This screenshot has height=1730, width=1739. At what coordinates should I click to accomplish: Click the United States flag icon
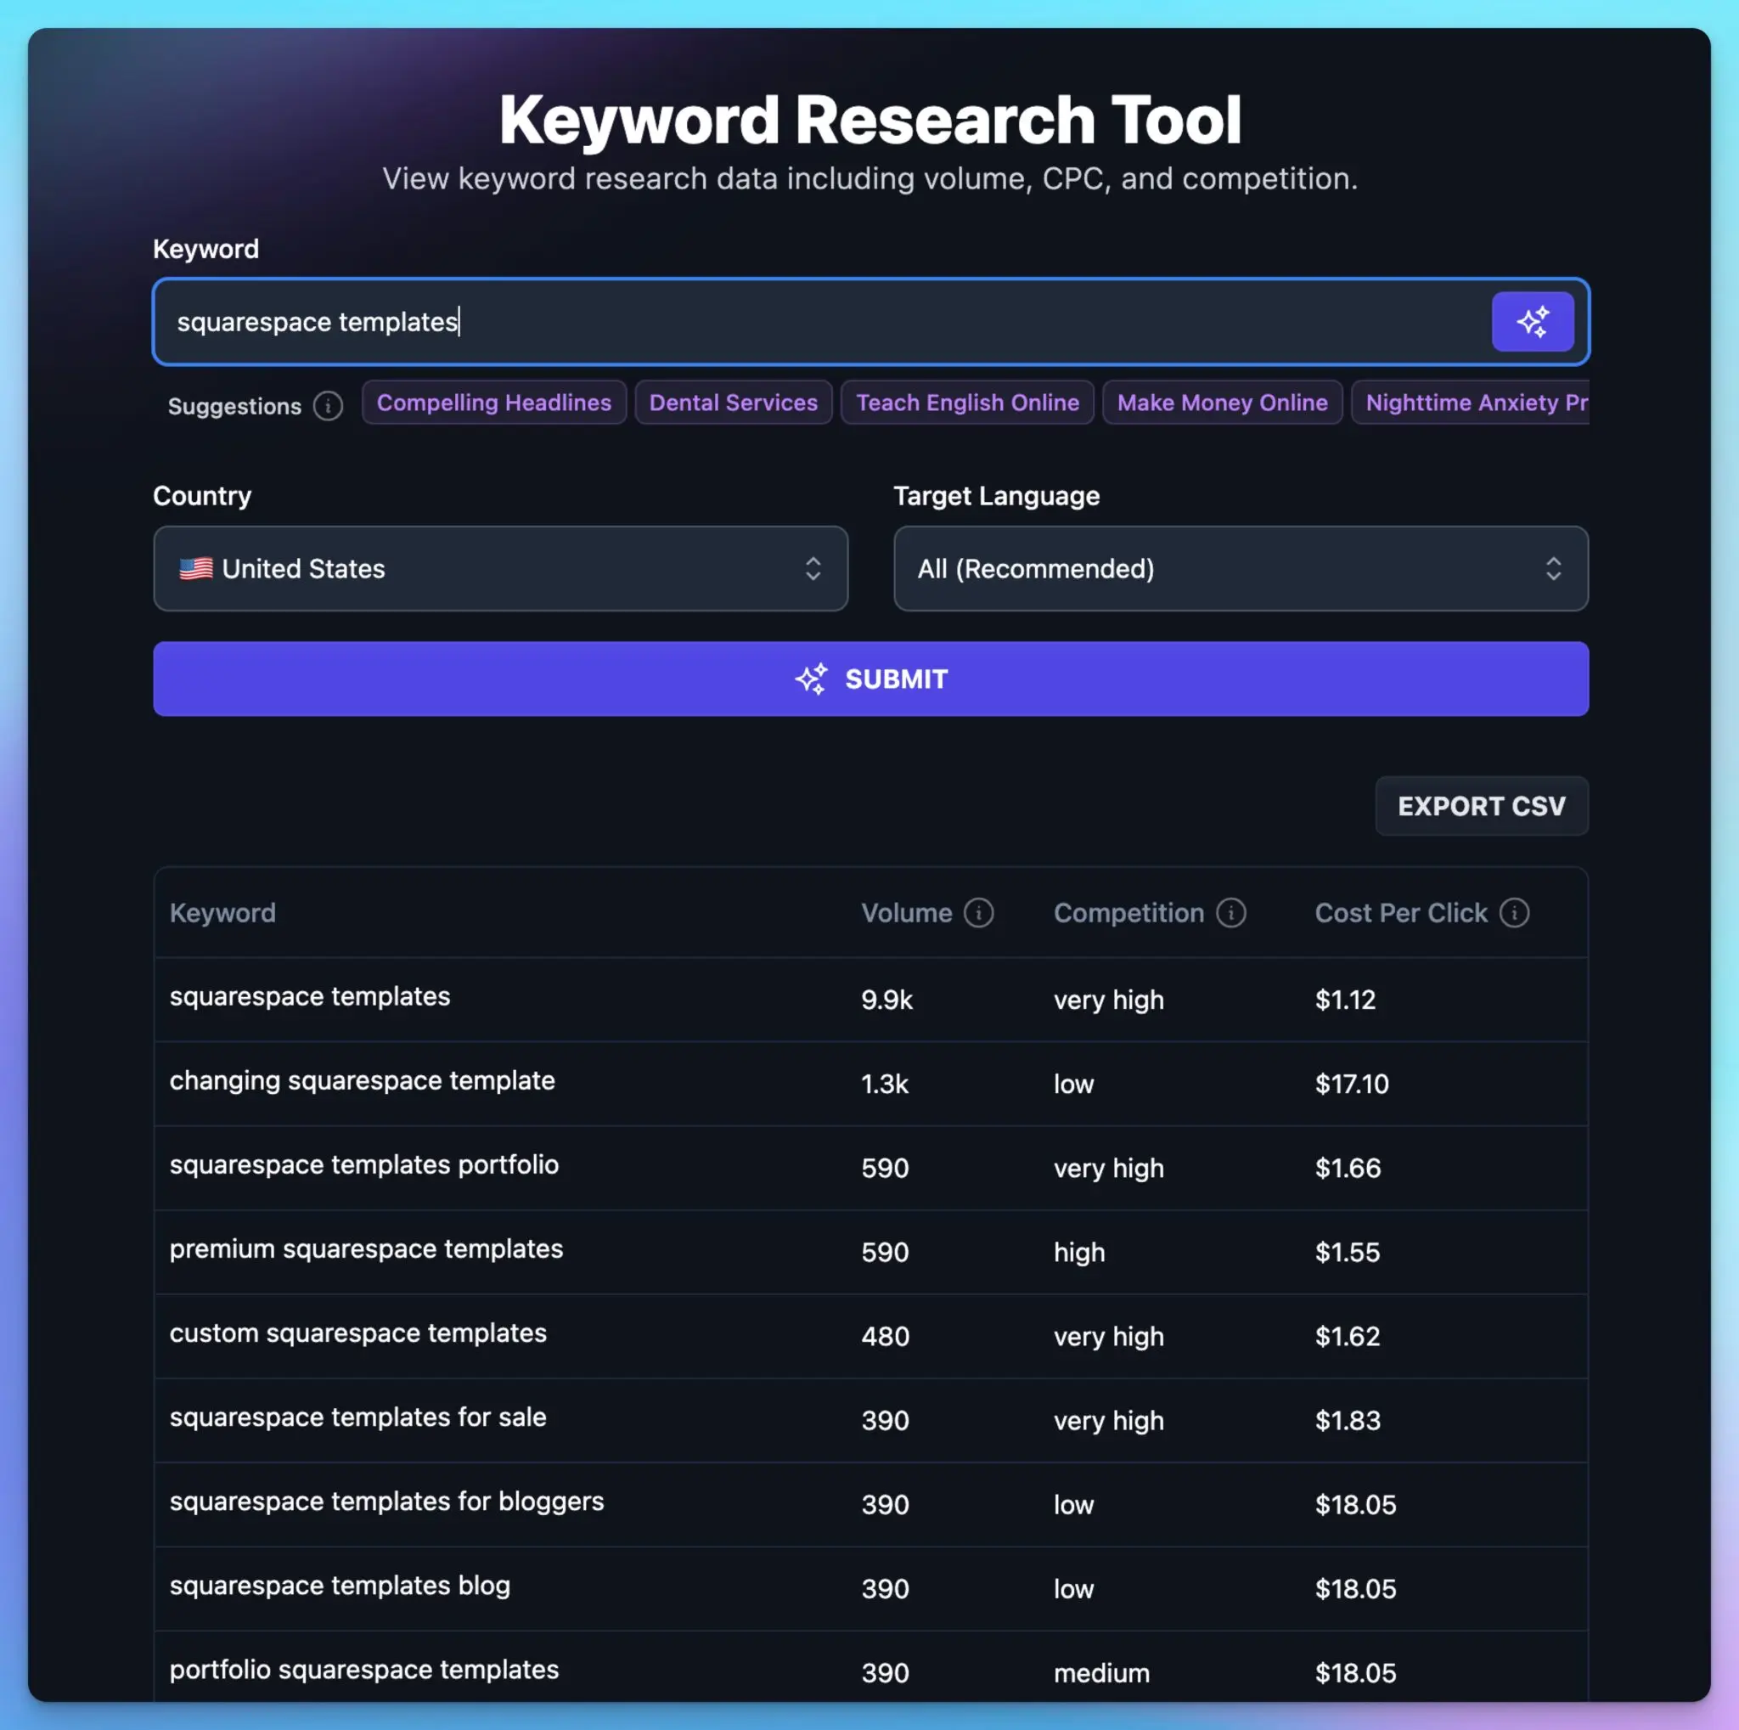[196, 568]
